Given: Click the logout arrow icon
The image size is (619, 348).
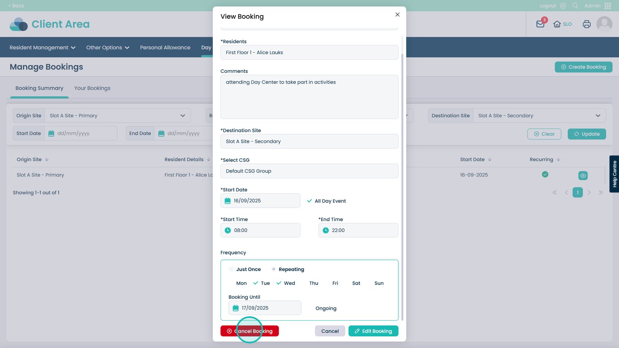Looking at the screenshot, I should point(563,6).
